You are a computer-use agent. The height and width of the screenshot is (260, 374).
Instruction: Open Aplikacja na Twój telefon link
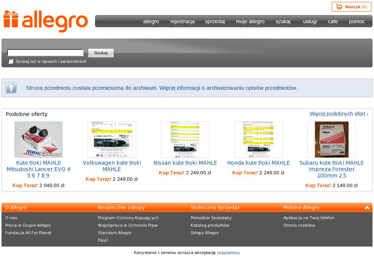309,218
